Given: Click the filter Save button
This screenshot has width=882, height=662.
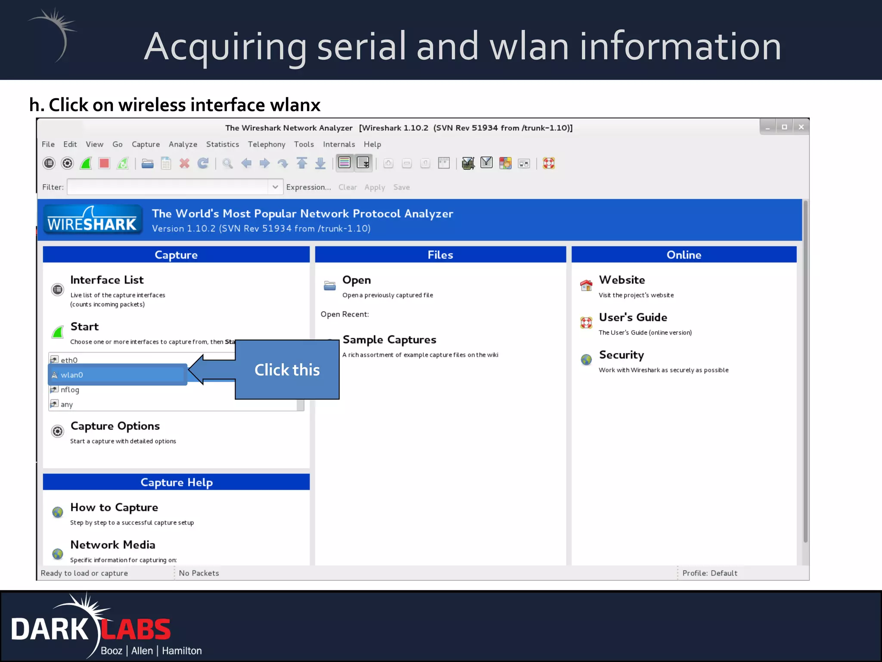Looking at the screenshot, I should coord(401,187).
